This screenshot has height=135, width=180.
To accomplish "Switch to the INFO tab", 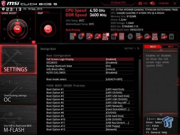I will (170, 47).
